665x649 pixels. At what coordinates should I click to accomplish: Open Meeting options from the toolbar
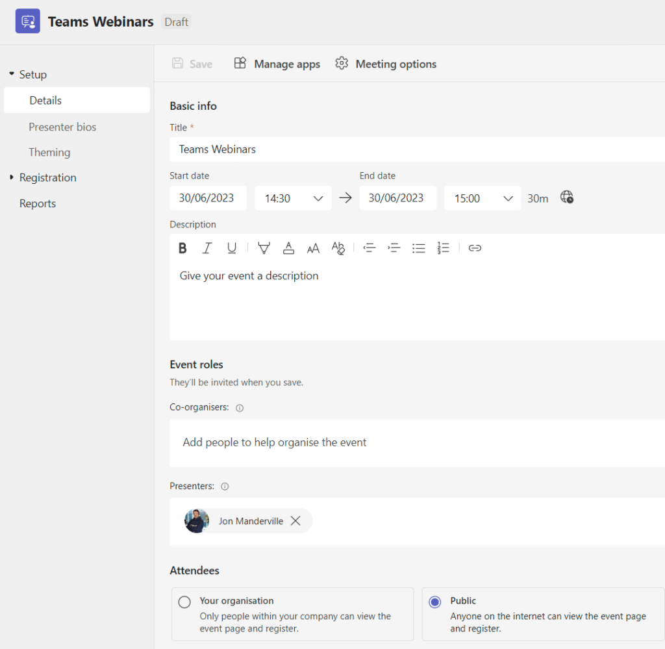pos(386,64)
